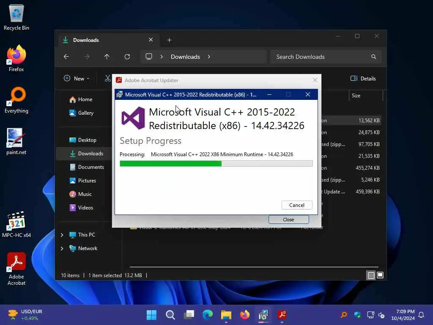Open paint.net desktop shortcut
433x325 pixels.
[16, 141]
